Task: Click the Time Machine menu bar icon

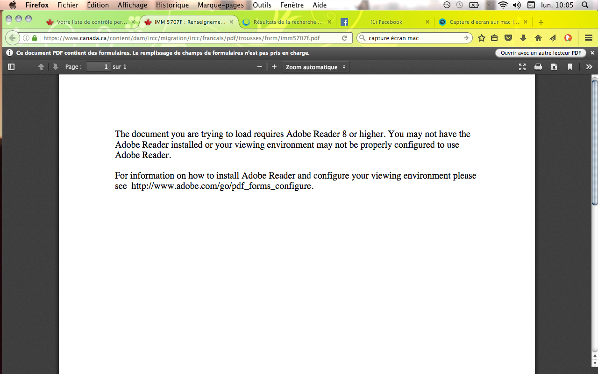Action: point(460,5)
